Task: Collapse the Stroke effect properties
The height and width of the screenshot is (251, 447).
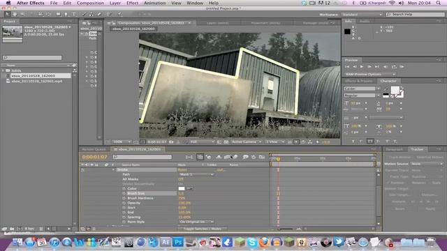Action: tap(113, 169)
